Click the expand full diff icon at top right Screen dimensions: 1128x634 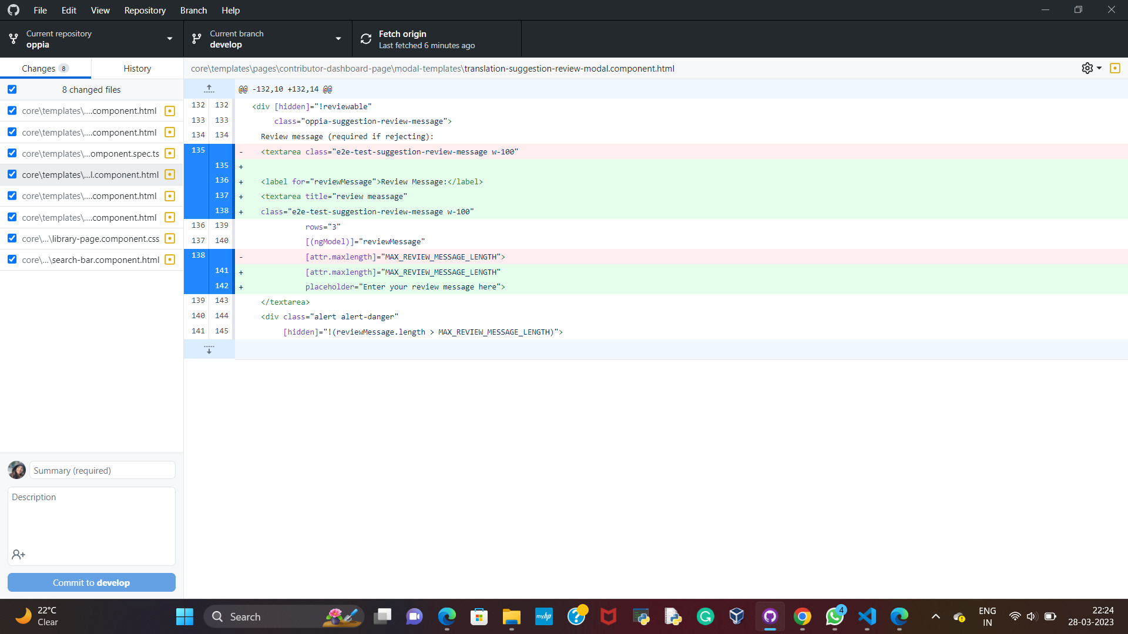1116,68
